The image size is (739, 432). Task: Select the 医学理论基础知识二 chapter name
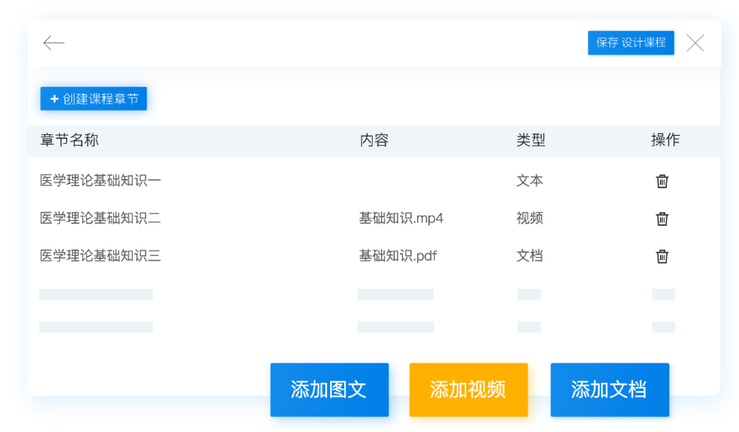click(x=100, y=218)
